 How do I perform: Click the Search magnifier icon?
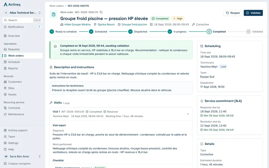pos(6,20)
